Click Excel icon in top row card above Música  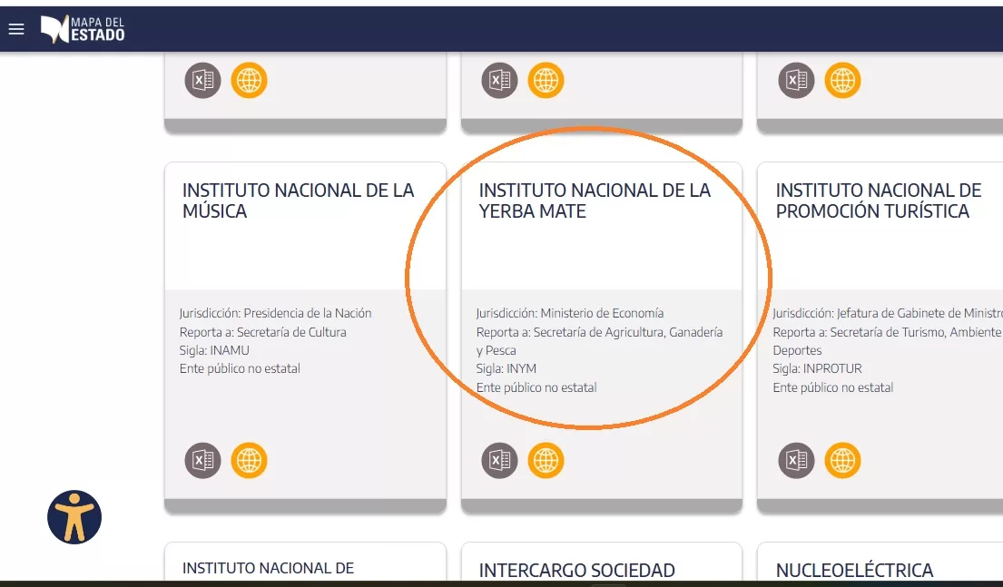(x=202, y=81)
